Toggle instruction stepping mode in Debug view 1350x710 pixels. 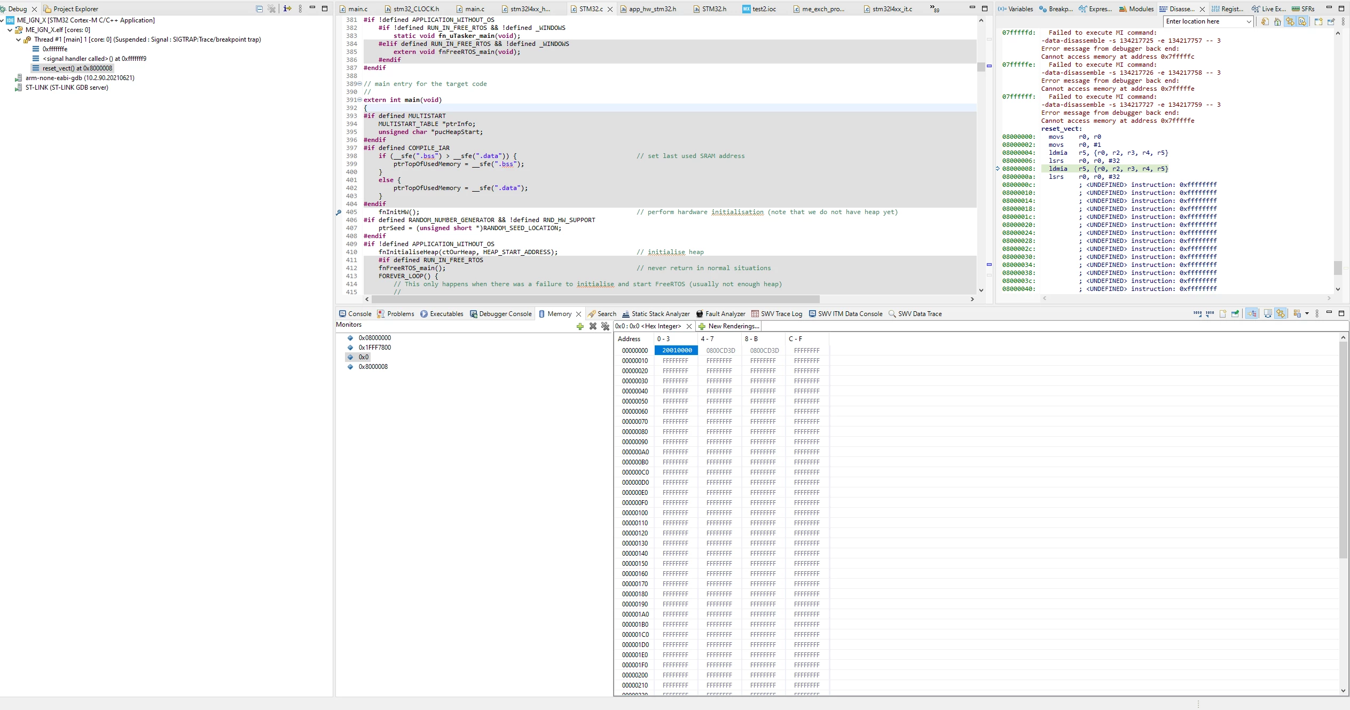pyautogui.click(x=287, y=9)
